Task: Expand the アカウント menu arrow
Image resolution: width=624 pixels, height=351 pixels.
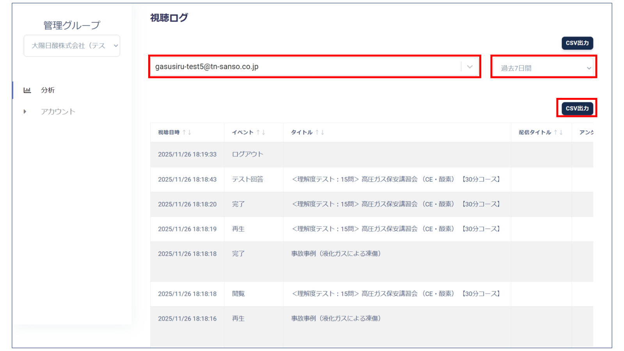Action: tap(25, 112)
